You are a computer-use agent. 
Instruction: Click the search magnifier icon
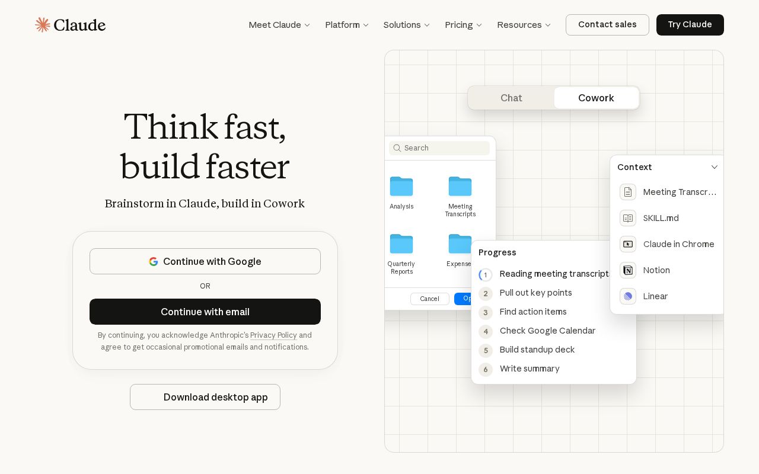[x=397, y=148]
